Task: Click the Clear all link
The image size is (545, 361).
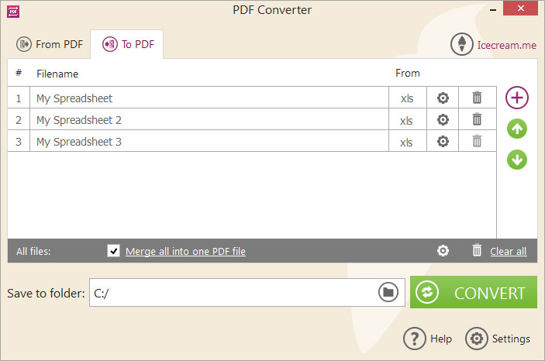Action: click(508, 251)
